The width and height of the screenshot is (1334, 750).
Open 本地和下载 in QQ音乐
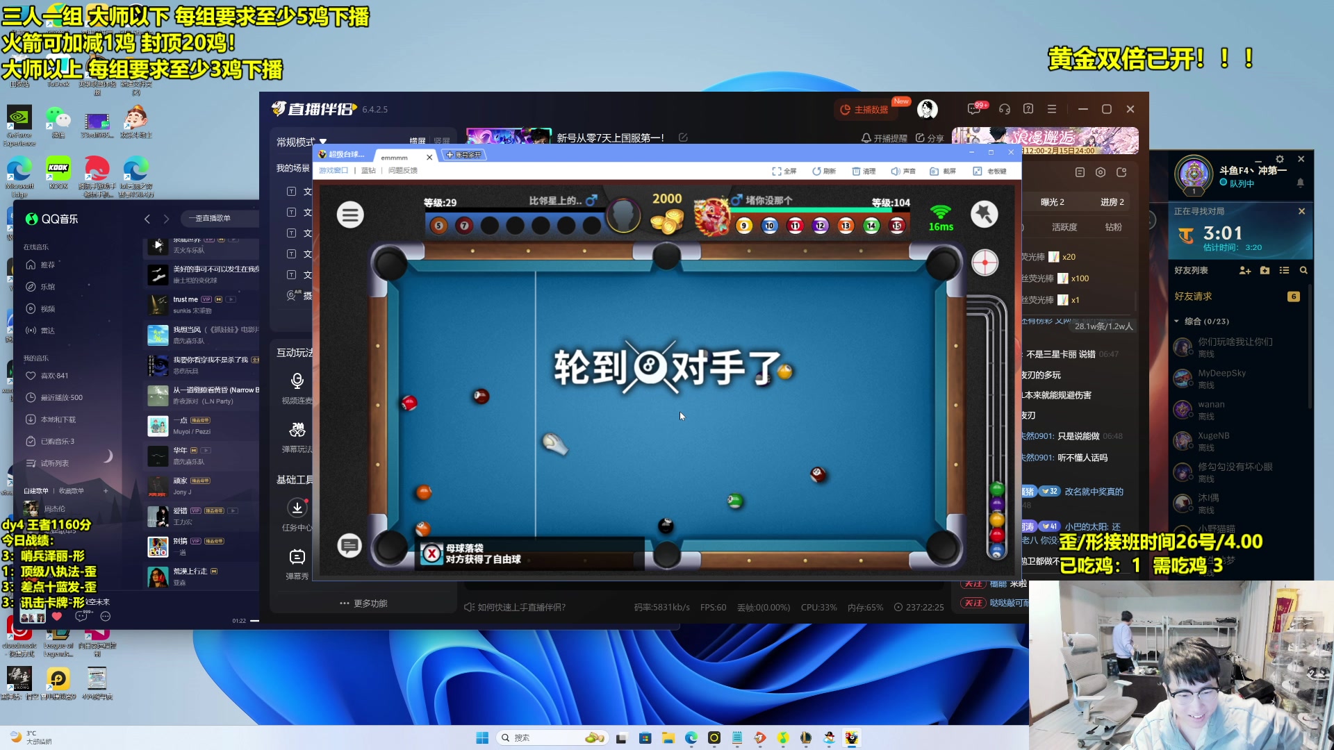coord(50,419)
